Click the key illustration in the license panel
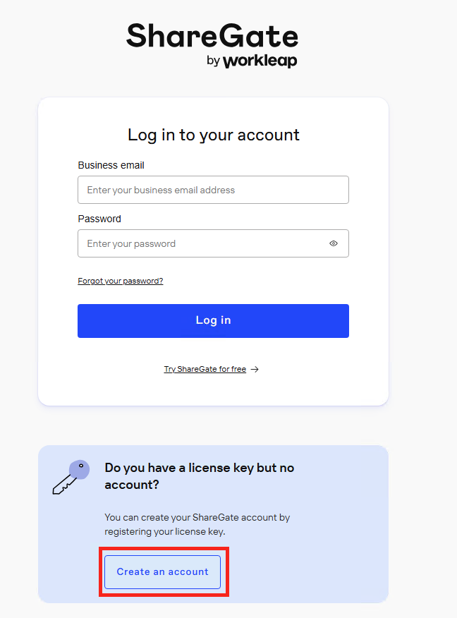Viewport: 457px width, 618px height. click(71, 477)
